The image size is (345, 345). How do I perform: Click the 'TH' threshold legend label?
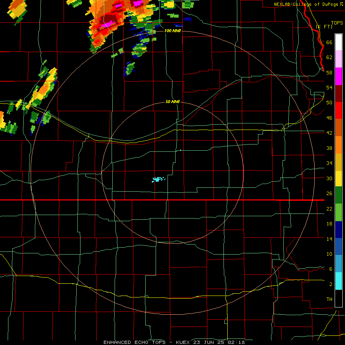coord(329,299)
